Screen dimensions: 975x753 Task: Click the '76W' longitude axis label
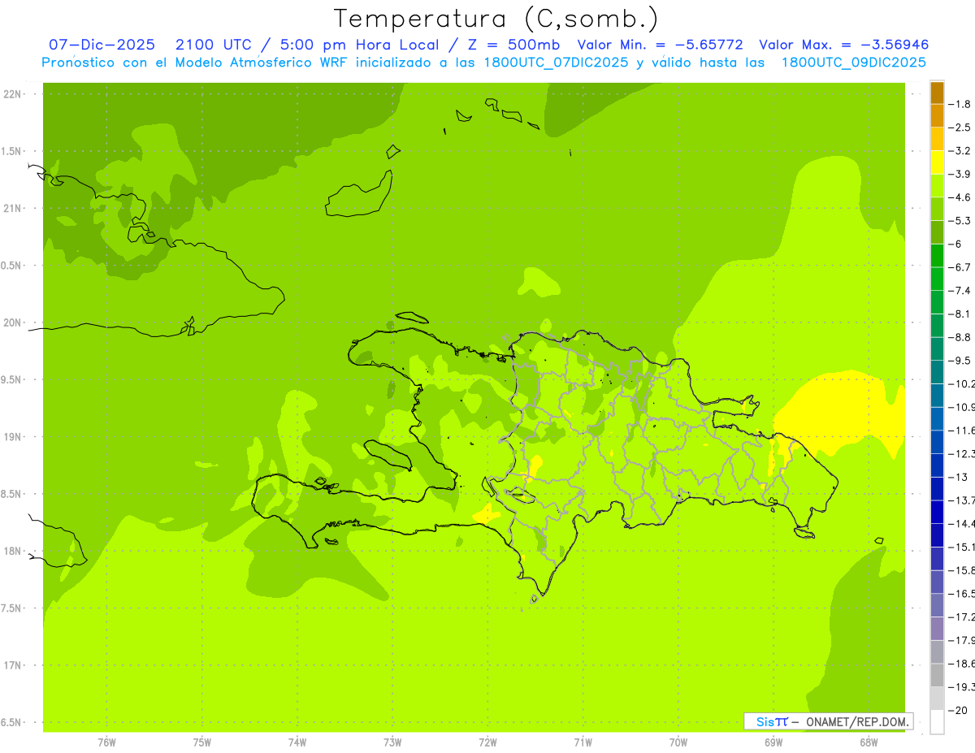coord(106,742)
